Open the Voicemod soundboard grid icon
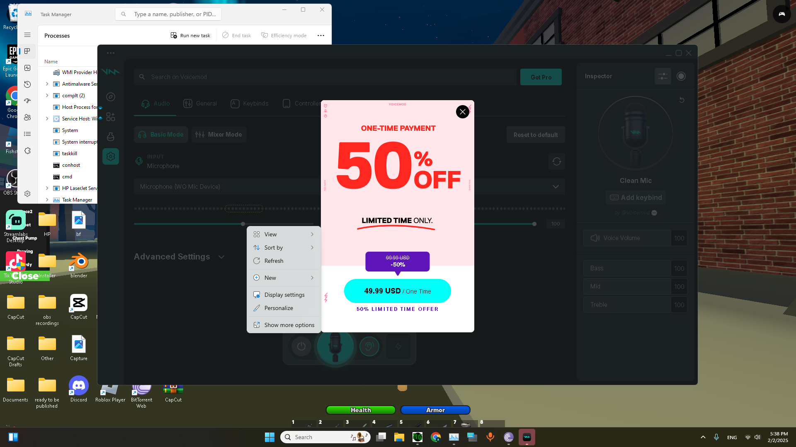The width and height of the screenshot is (796, 447). coord(111,117)
